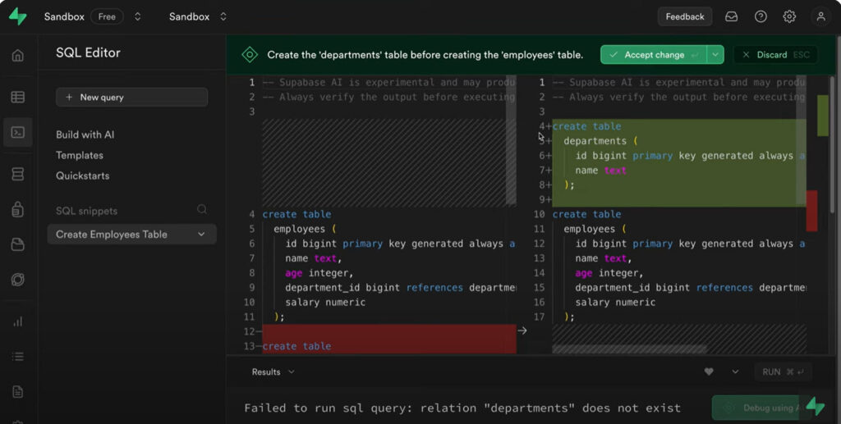
Task: Select Quickstarts in the SQL Editor menu
Action: [82, 176]
